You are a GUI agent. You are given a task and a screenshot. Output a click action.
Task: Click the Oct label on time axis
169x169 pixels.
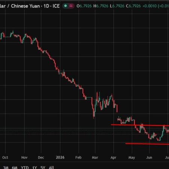[5, 157]
